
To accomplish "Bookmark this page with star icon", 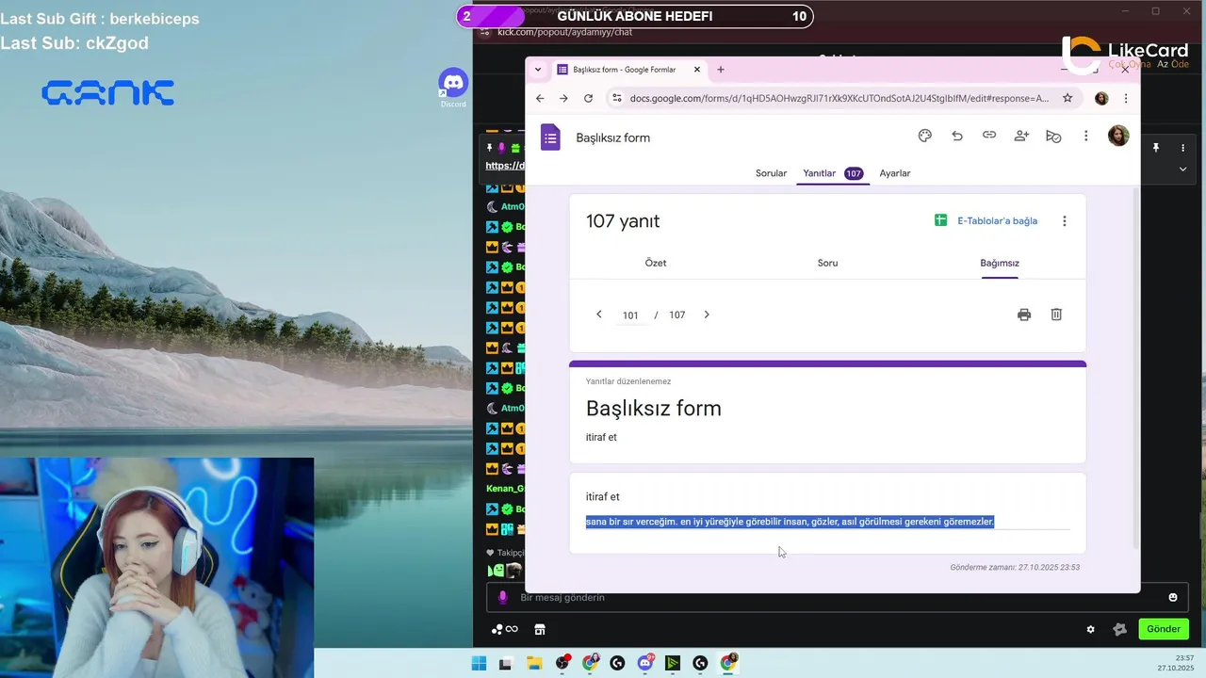I will (1067, 98).
